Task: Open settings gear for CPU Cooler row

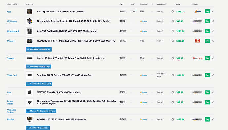Action: click(x=173, y=21)
